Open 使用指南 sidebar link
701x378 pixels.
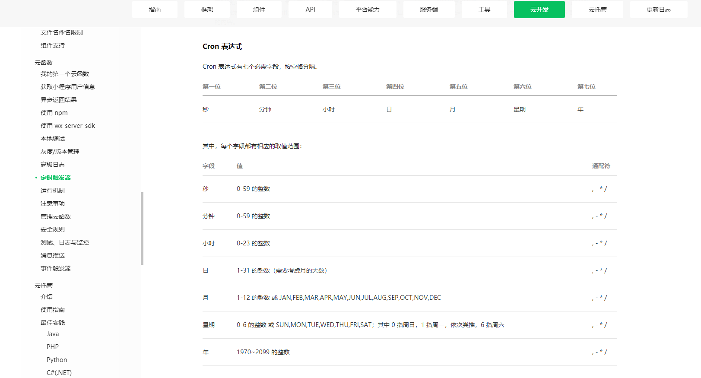tap(53, 310)
